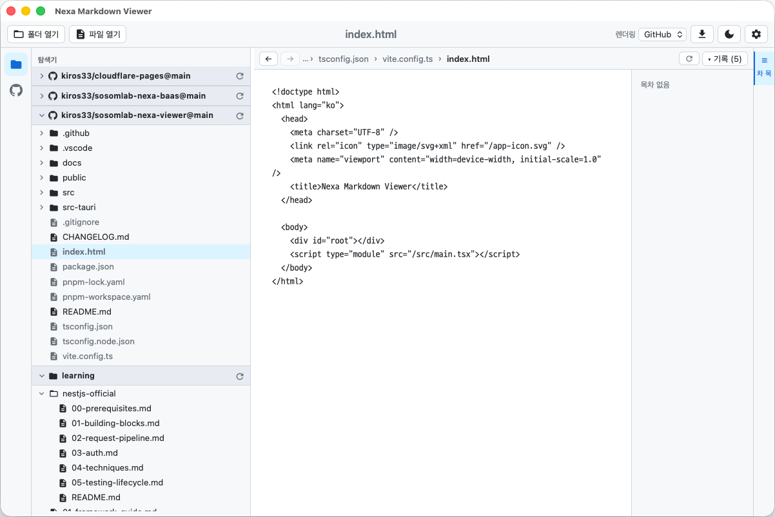Open tsconfig.json in the file tree
Viewport: 775px width, 517px height.
141,326
